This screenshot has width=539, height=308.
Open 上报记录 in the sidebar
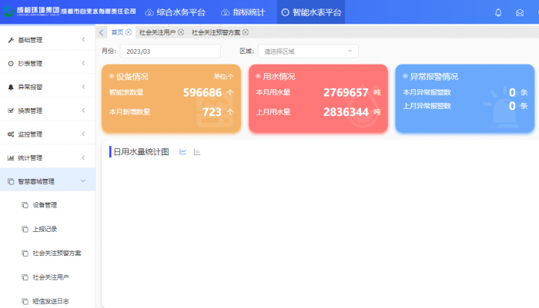(x=45, y=229)
